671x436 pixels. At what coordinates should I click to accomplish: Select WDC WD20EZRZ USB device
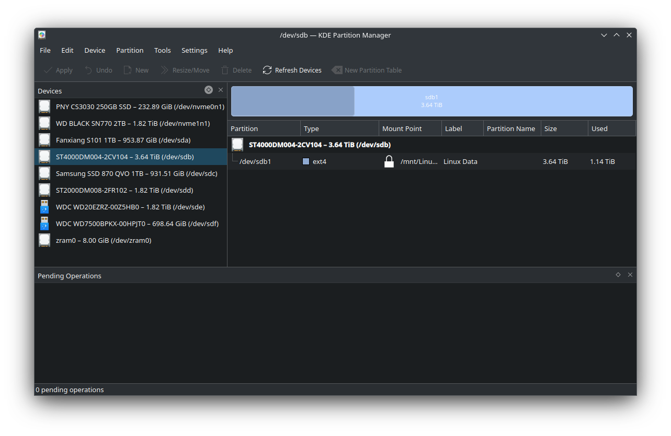click(x=131, y=207)
